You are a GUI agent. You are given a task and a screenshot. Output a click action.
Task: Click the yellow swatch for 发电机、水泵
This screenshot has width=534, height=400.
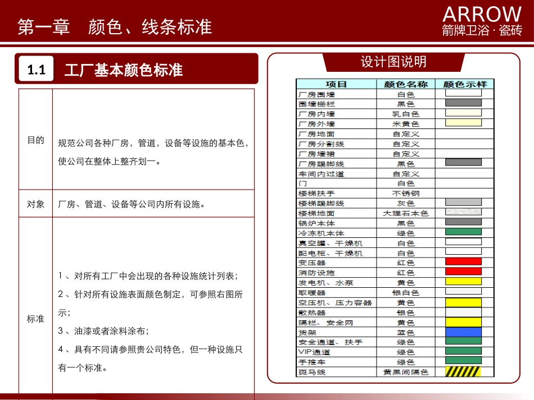pos(463,282)
